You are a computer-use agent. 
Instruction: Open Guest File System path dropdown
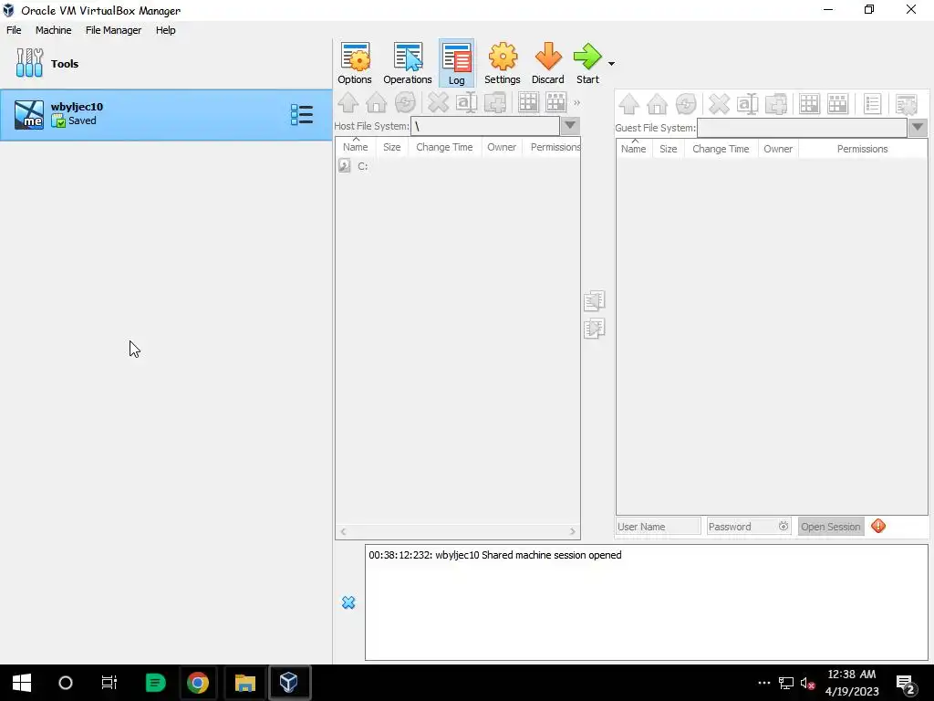pyautogui.click(x=918, y=128)
